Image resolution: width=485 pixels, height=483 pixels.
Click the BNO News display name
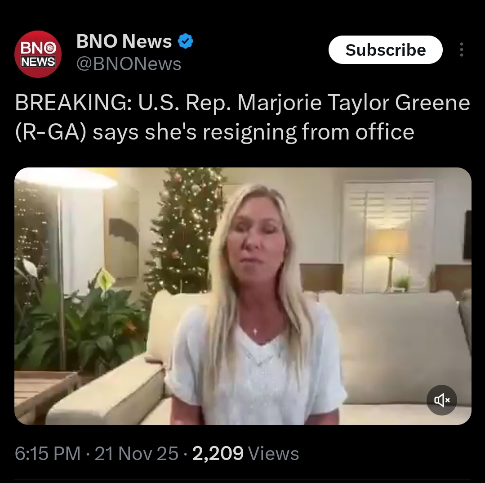tap(124, 41)
